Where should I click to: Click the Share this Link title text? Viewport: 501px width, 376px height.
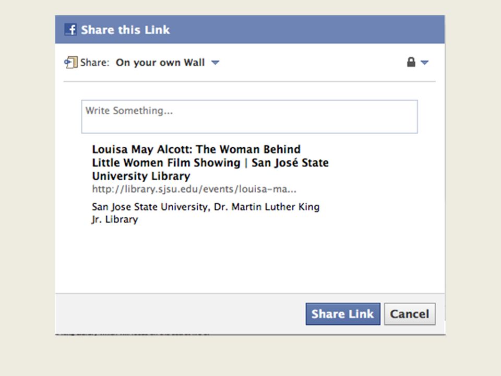tap(125, 30)
